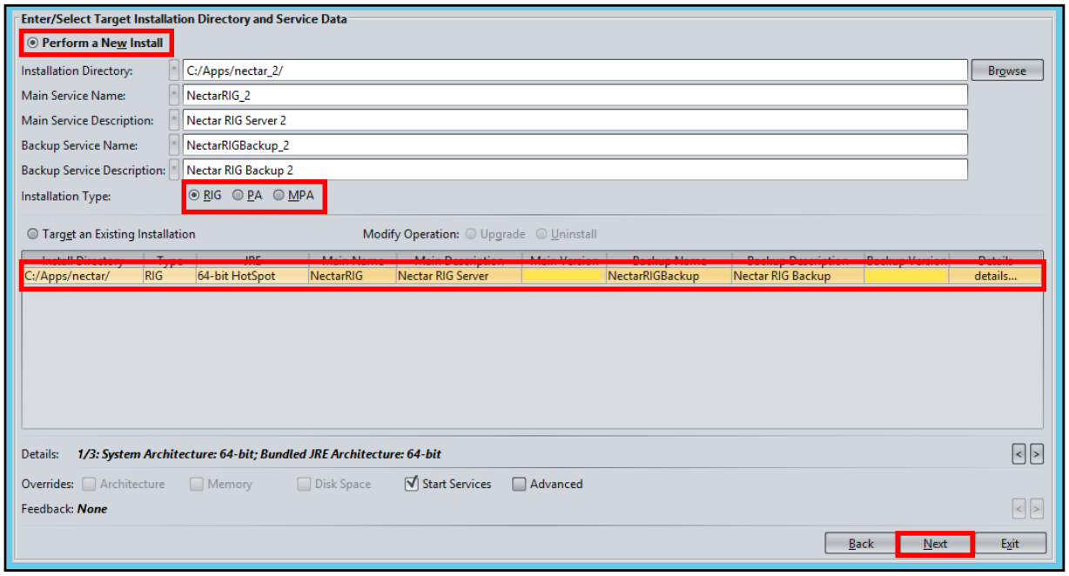Screen dimensions: 1069x576
Task: Click the RIG type cell in the table row
Action: point(169,276)
